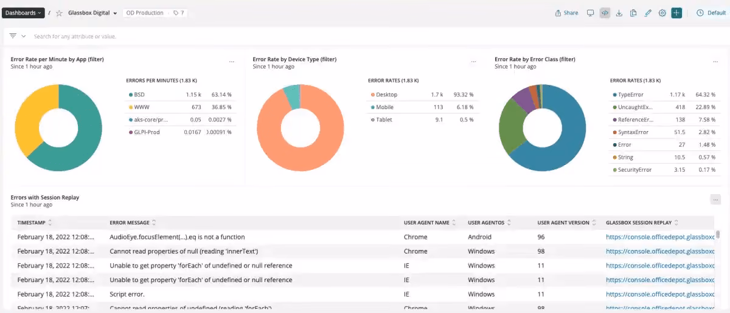This screenshot has width=730, height=313.
Task: Open options menu for Error Rate by Device Type
Action: click(474, 61)
